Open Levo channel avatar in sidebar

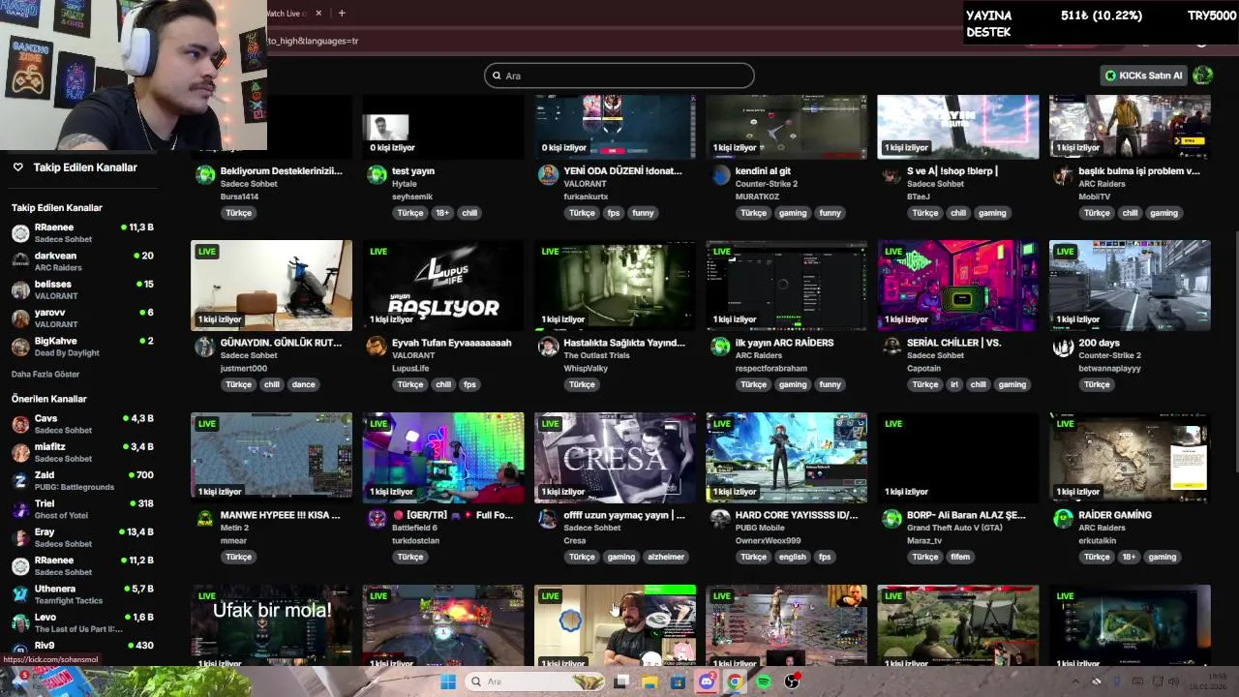point(20,622)
